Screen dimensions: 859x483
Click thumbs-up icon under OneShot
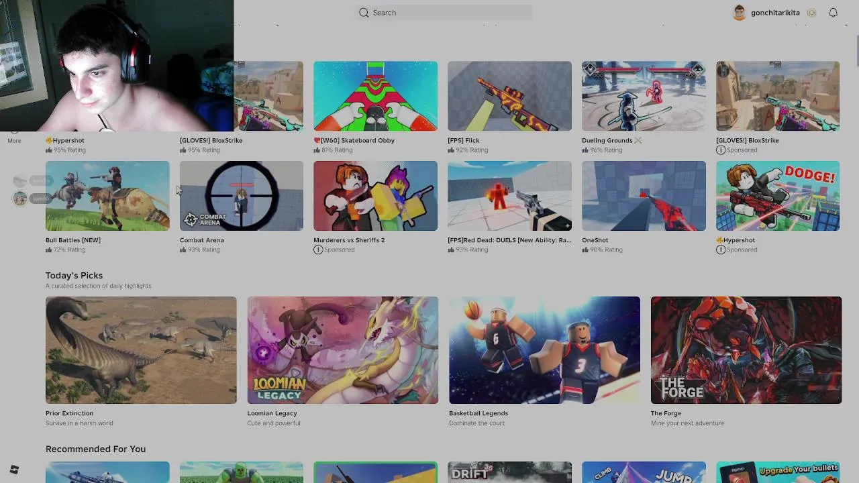[585, 250]
